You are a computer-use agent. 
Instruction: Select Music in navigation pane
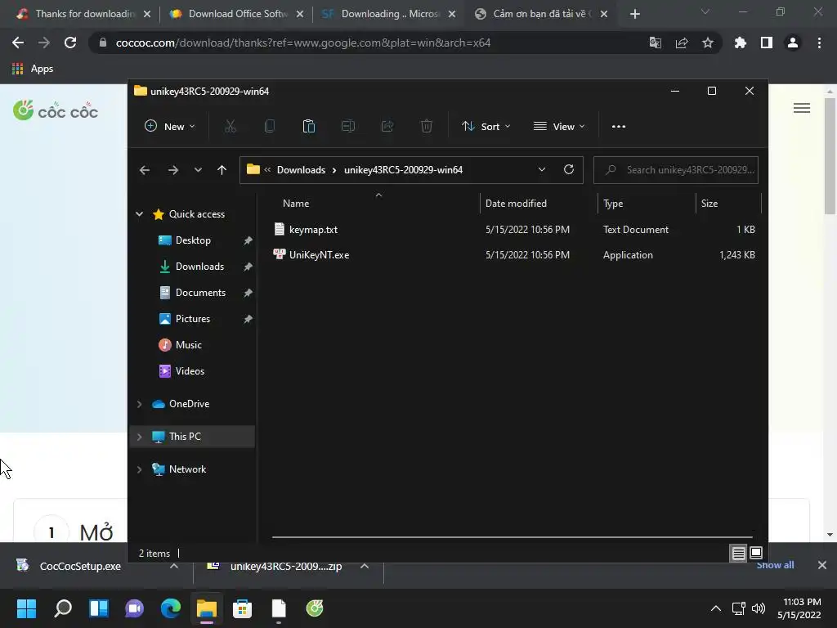click(189, 345)
